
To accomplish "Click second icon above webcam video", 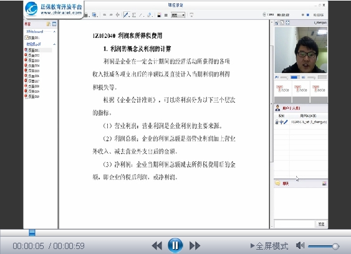I will click(282, 22).
